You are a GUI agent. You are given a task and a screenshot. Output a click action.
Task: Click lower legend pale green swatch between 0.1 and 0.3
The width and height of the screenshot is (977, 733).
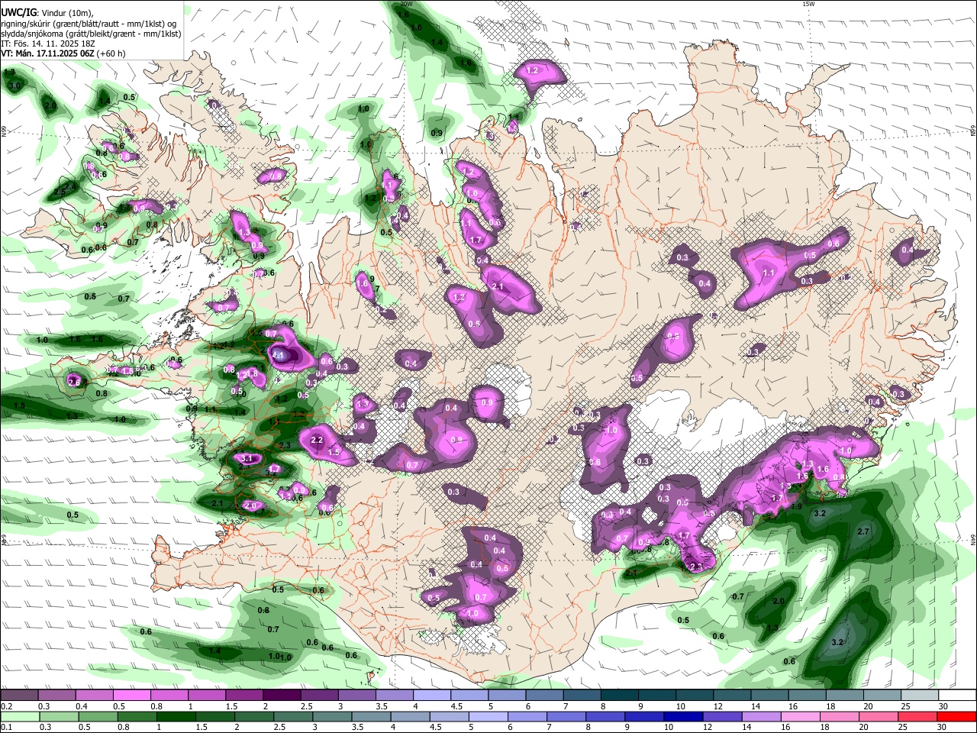click(x=19, y=717)
